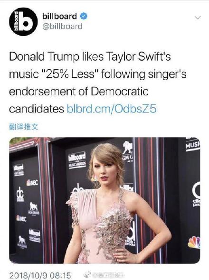This screenshot has width=209, height=280.
Task: Click the 2018/10/9 08:15 timestamp
Action: tap(40, 275)
